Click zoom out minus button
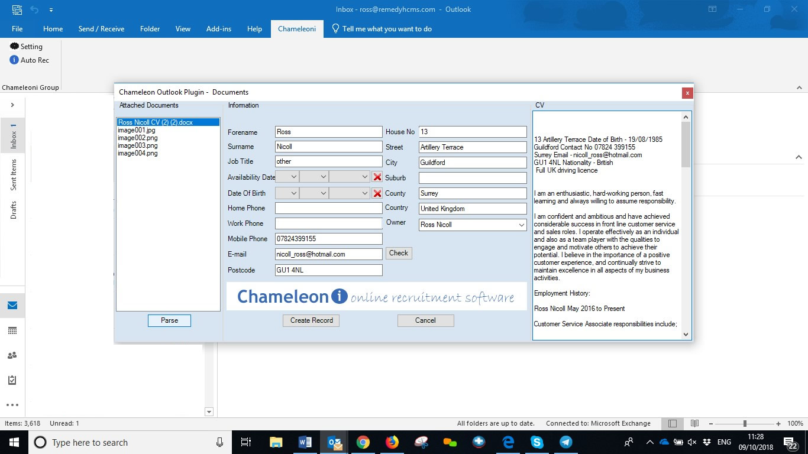Screen dimensions: 808x454 coord(712,423)
